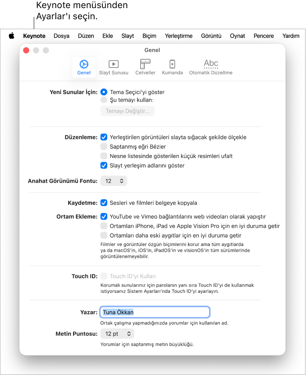Click the Touch ID'yi Kullan checkbox
Image resolution: width=306 pixels, height=375 pixels.
(x=104, y=276)
